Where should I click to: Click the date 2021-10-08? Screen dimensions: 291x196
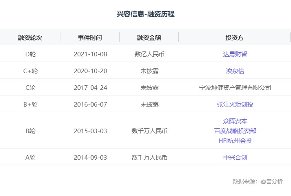click(x=91, y=54)
